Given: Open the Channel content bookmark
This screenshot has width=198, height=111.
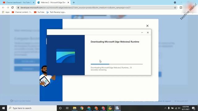Looking at the screenshot, I should coord(22,12).
